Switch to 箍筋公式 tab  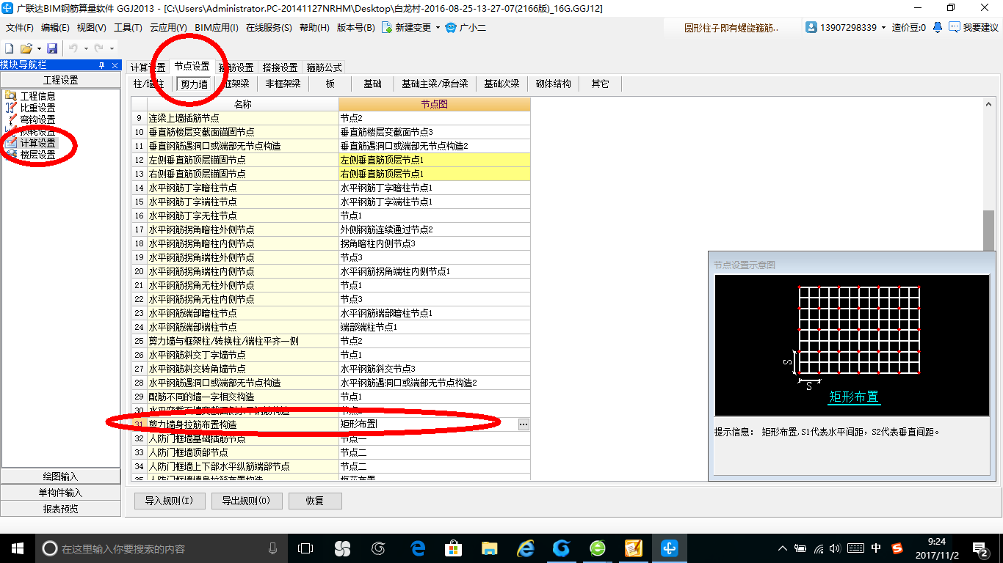(x=324, y=67)
